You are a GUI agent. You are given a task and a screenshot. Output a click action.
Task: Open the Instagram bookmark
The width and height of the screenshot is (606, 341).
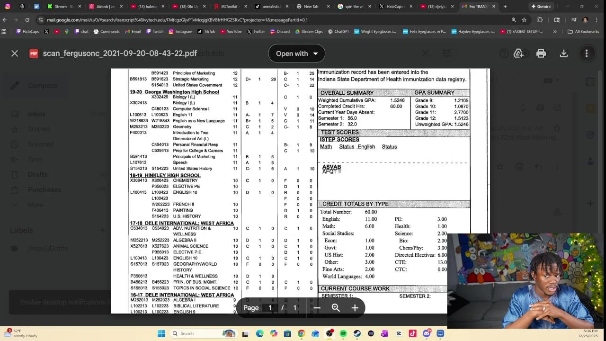coord(180,32)
